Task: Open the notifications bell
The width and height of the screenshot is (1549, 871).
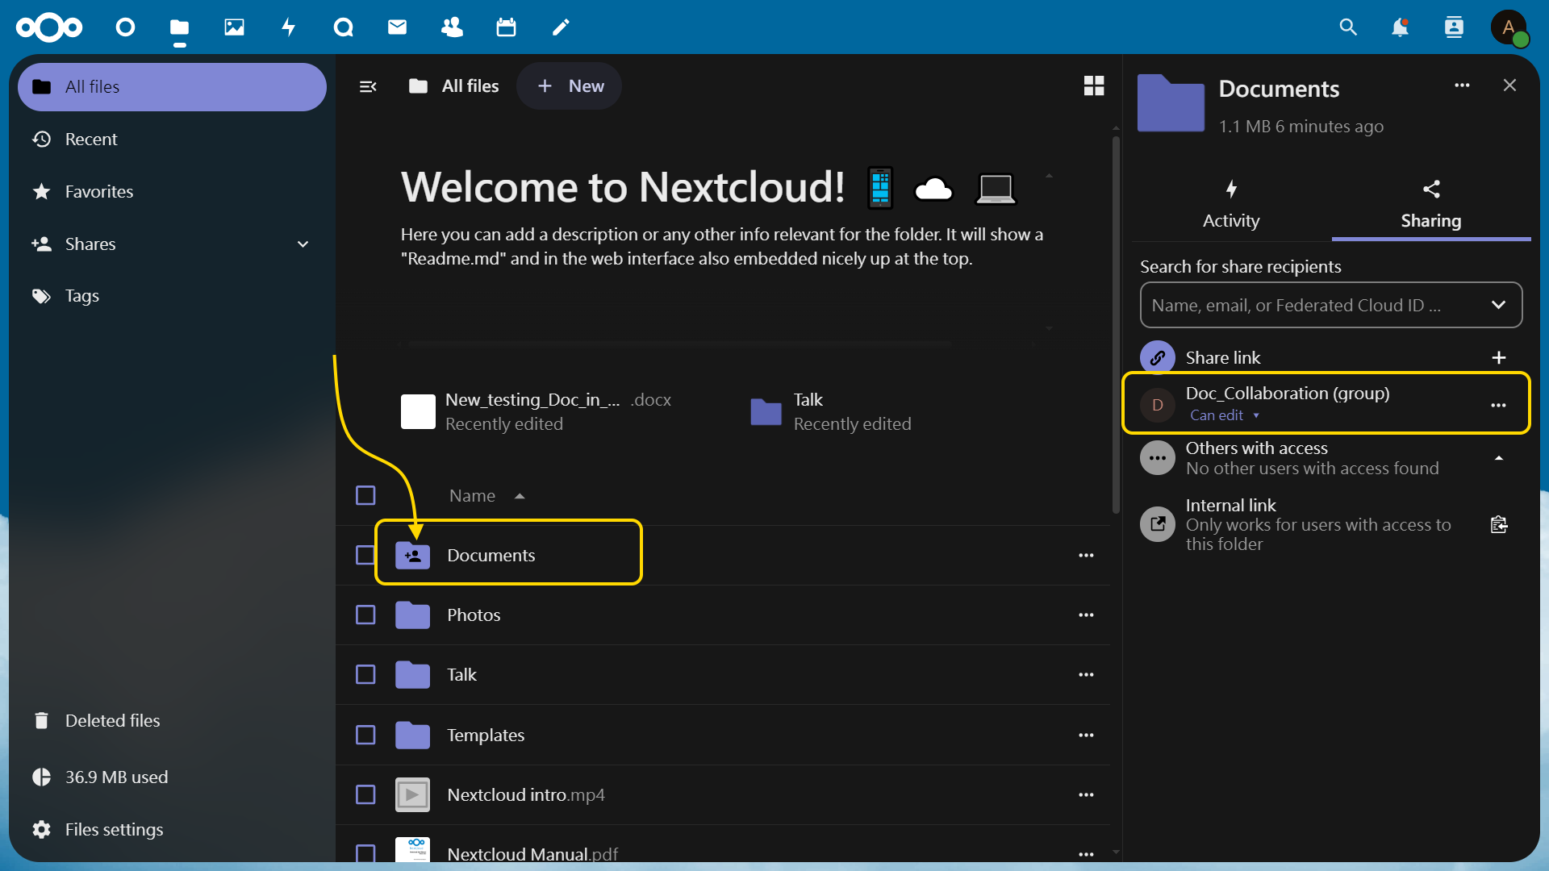Action: click(x=1400, y=27)
